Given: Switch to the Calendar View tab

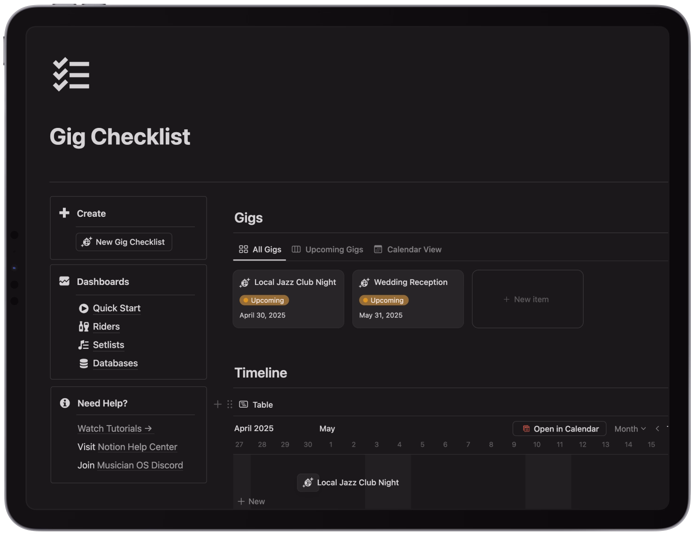Looking at the screenshot, I should 408,249.
